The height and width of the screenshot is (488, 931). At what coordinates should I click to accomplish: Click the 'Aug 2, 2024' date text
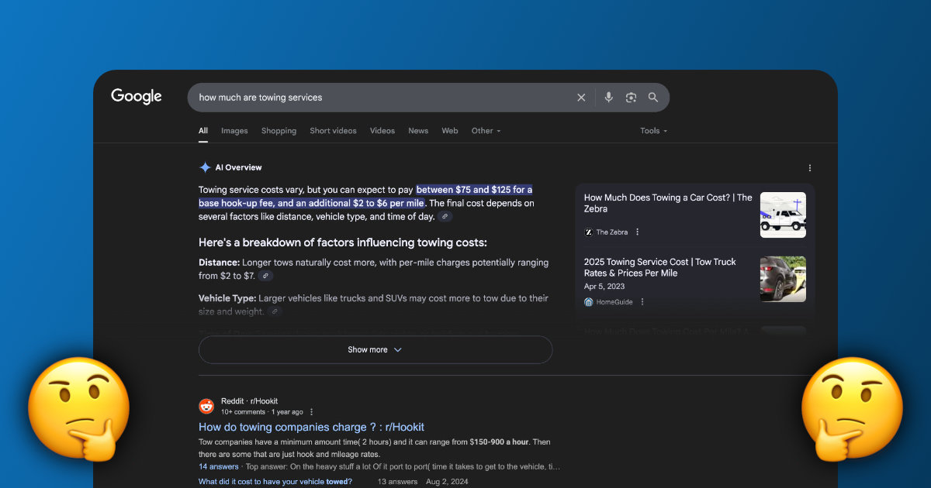446,482
